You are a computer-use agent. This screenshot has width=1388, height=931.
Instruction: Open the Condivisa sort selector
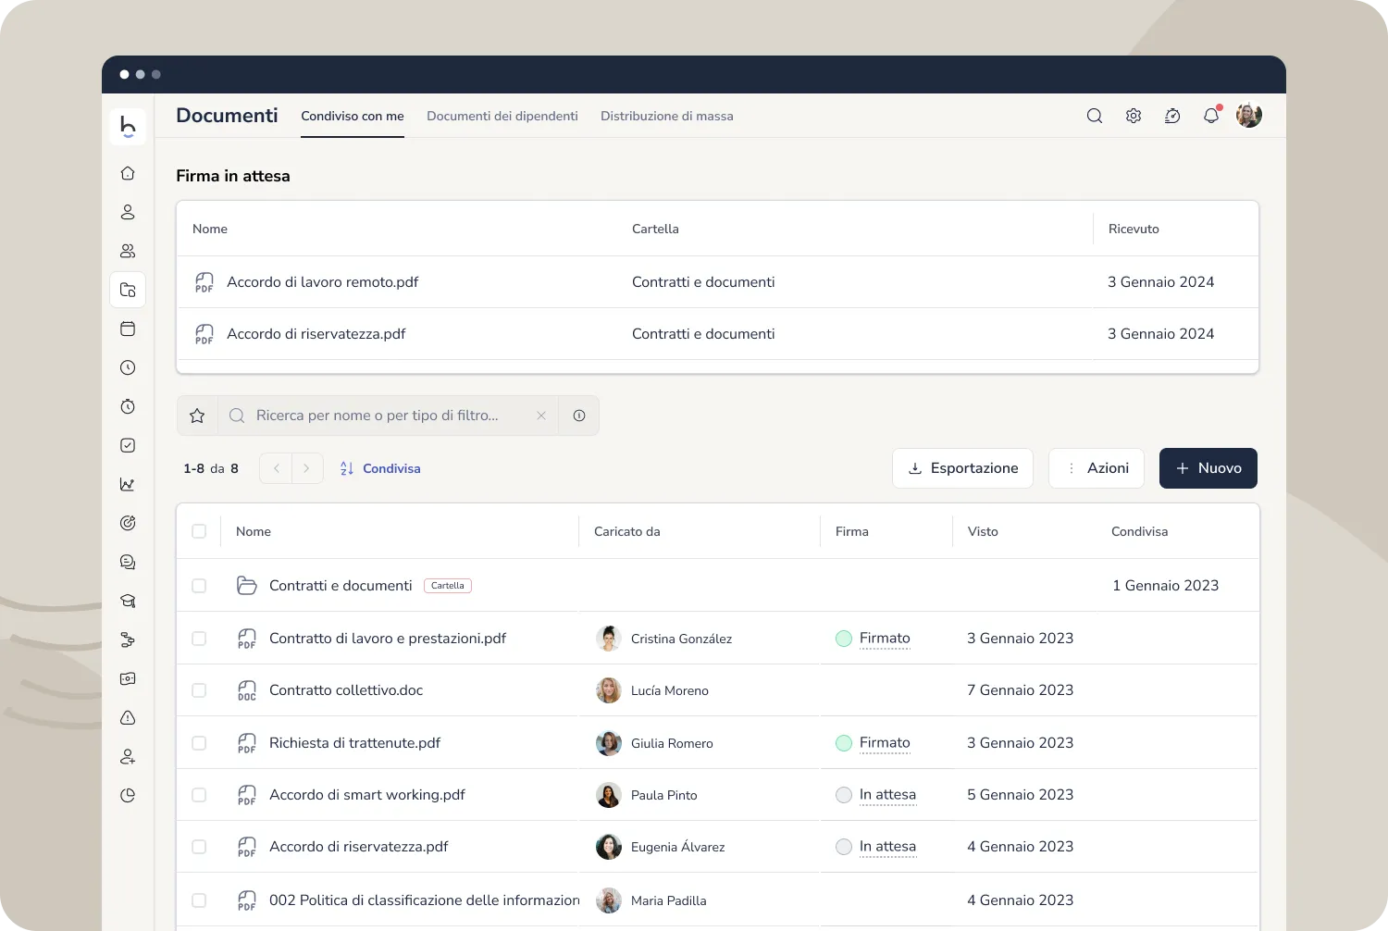point(380,468)
